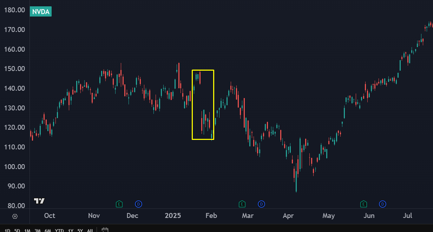Viewport: 433px width, 232px height.
Task: Click the May label on time axis
Action: point(329,216)
